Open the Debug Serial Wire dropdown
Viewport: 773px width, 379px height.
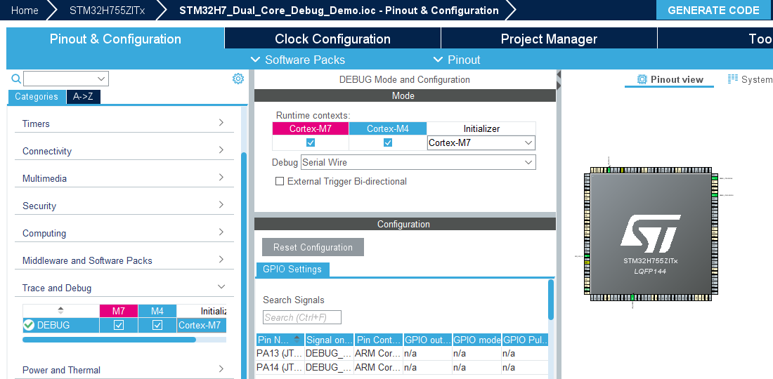(x=418, y=162)
